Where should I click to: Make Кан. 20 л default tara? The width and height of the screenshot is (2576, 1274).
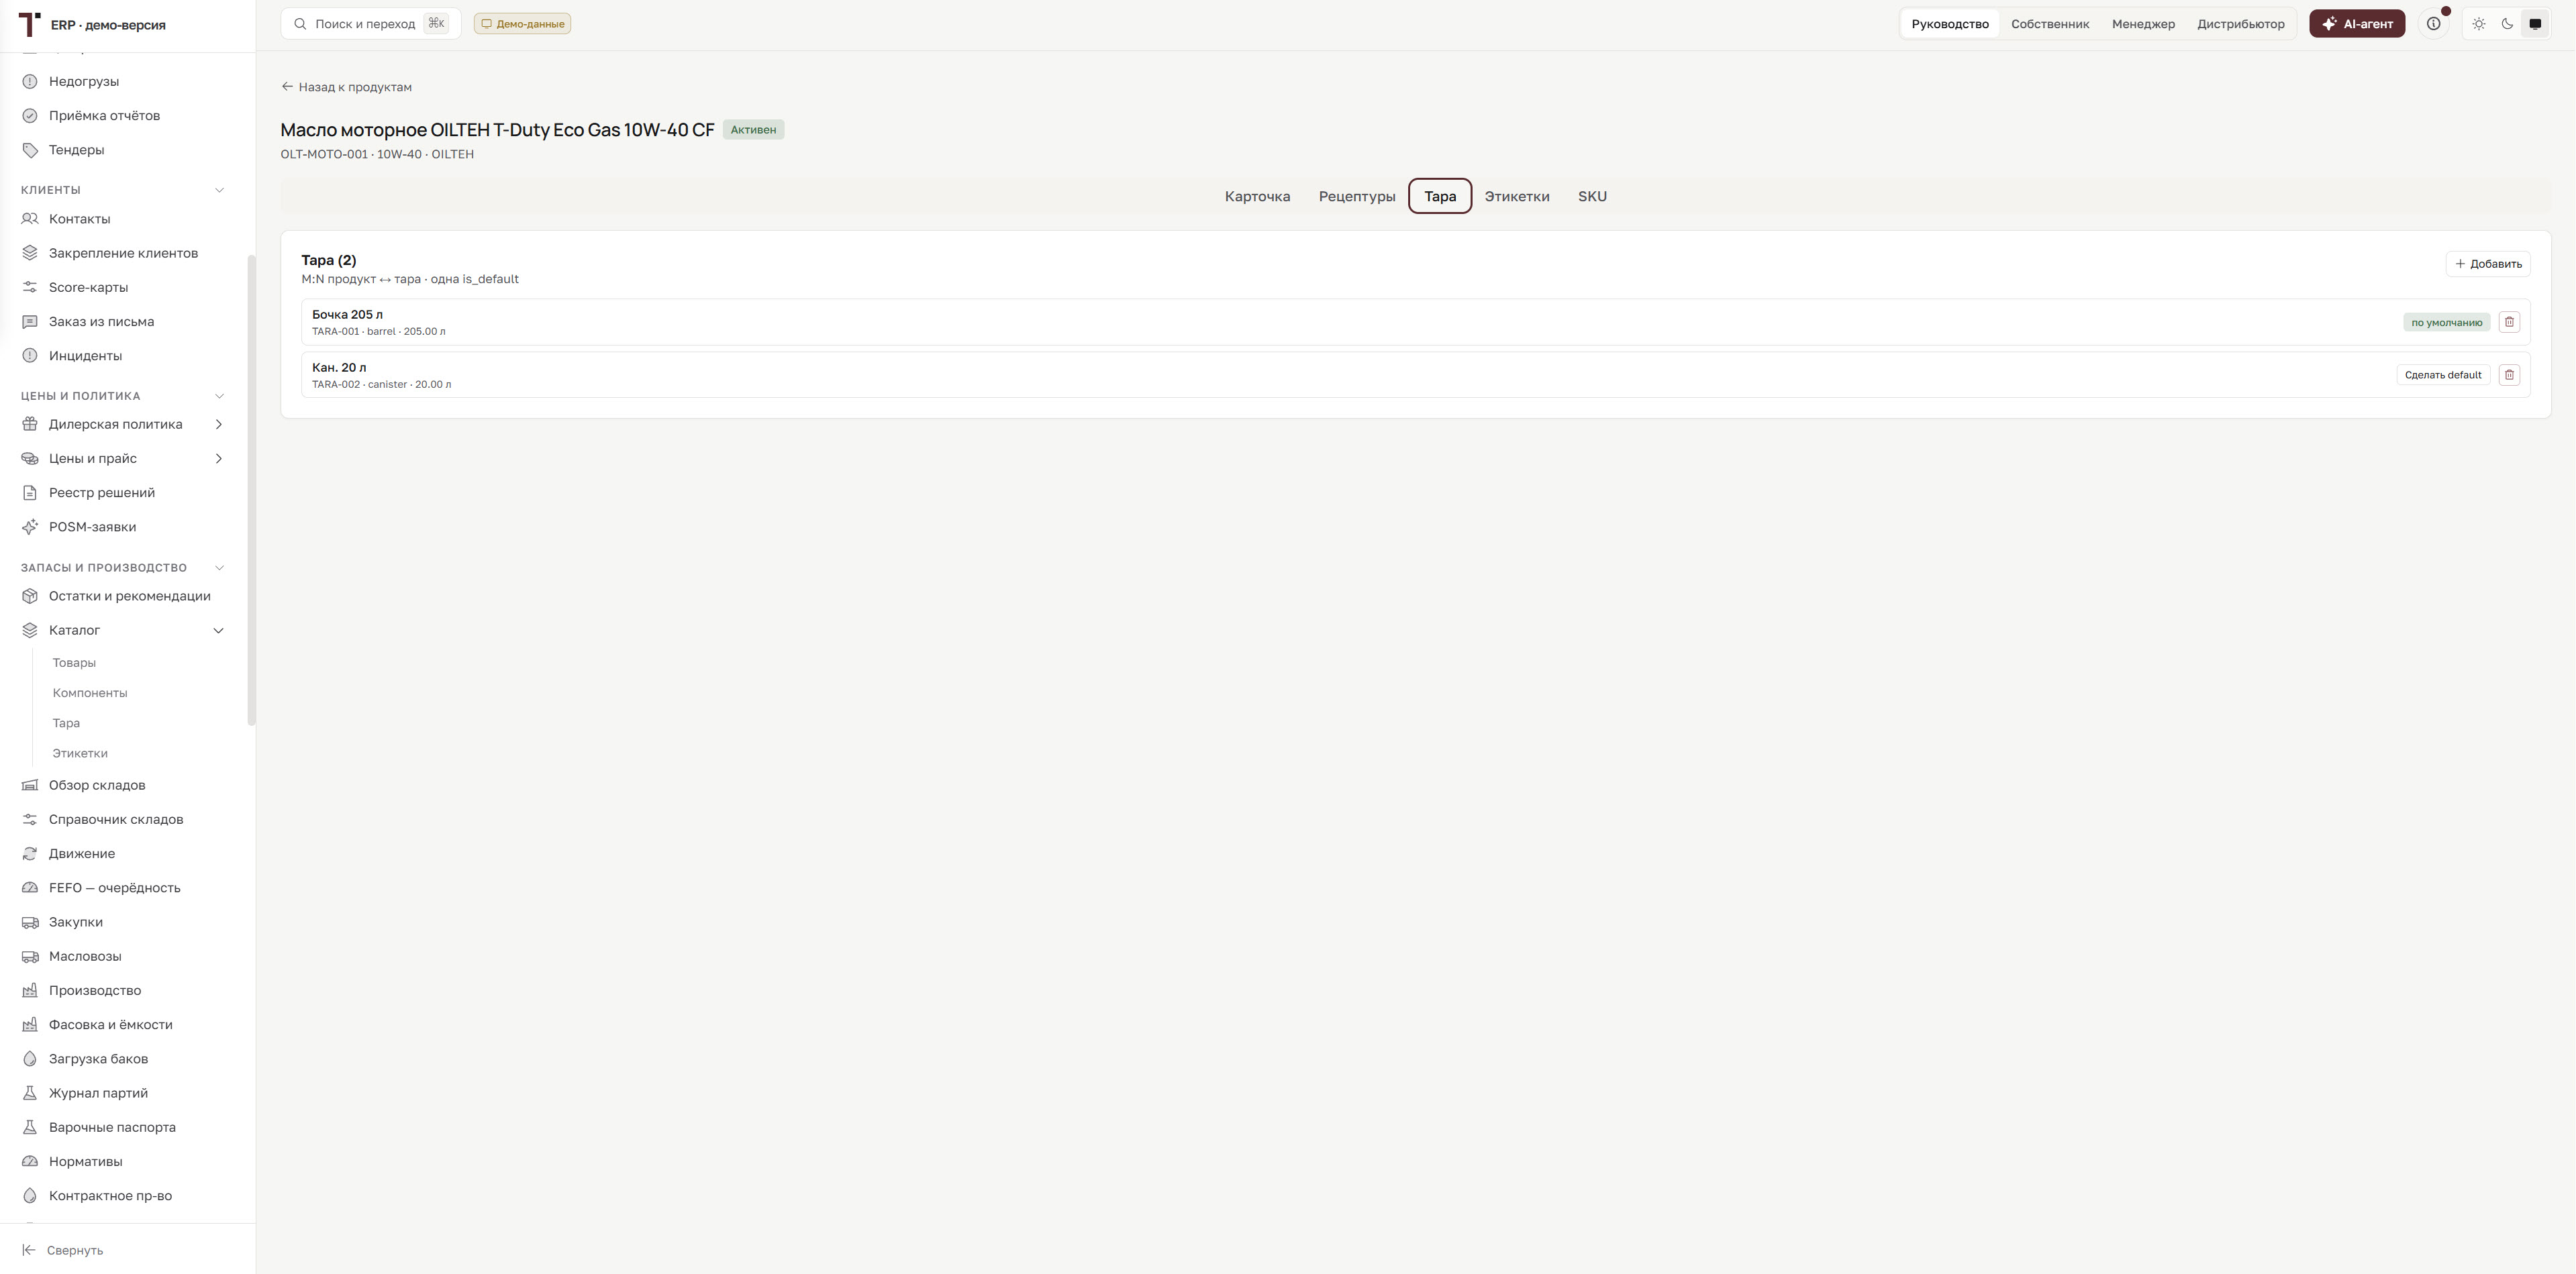pyautogui.click(x=2443, y=375)
